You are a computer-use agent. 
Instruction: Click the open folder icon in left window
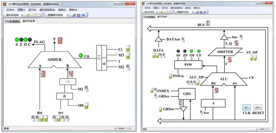(35, 15)
